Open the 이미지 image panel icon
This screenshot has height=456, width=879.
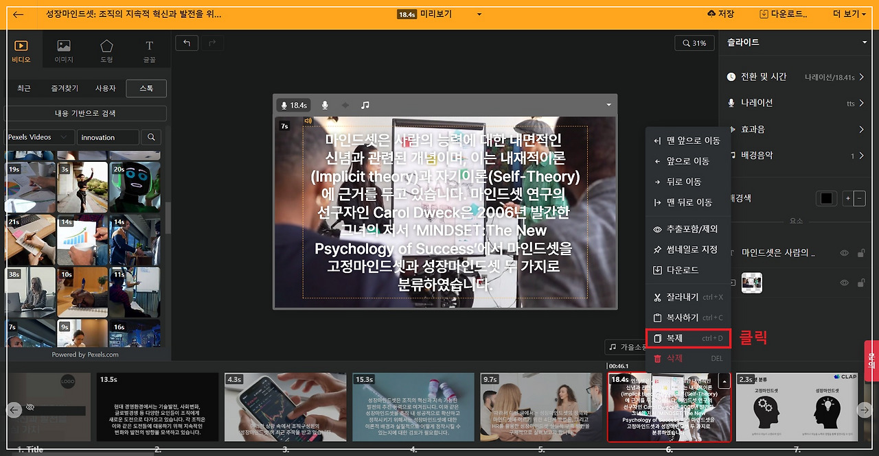[64, 51]
